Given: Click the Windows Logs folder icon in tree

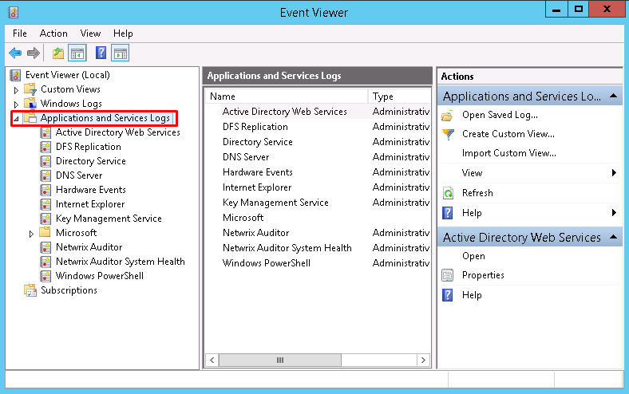Looking at the screenshot, I should [x=30, y=104].
